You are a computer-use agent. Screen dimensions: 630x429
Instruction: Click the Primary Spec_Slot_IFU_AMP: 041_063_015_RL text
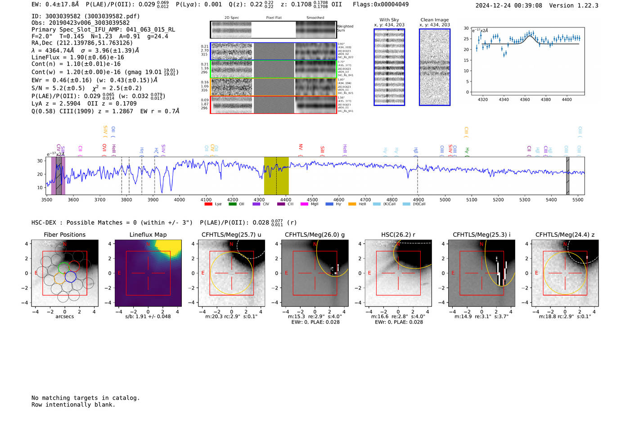pos(103,30)
